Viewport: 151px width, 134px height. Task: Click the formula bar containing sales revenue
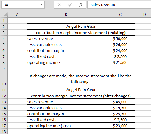pyautogui.click(x=119, y=5)
